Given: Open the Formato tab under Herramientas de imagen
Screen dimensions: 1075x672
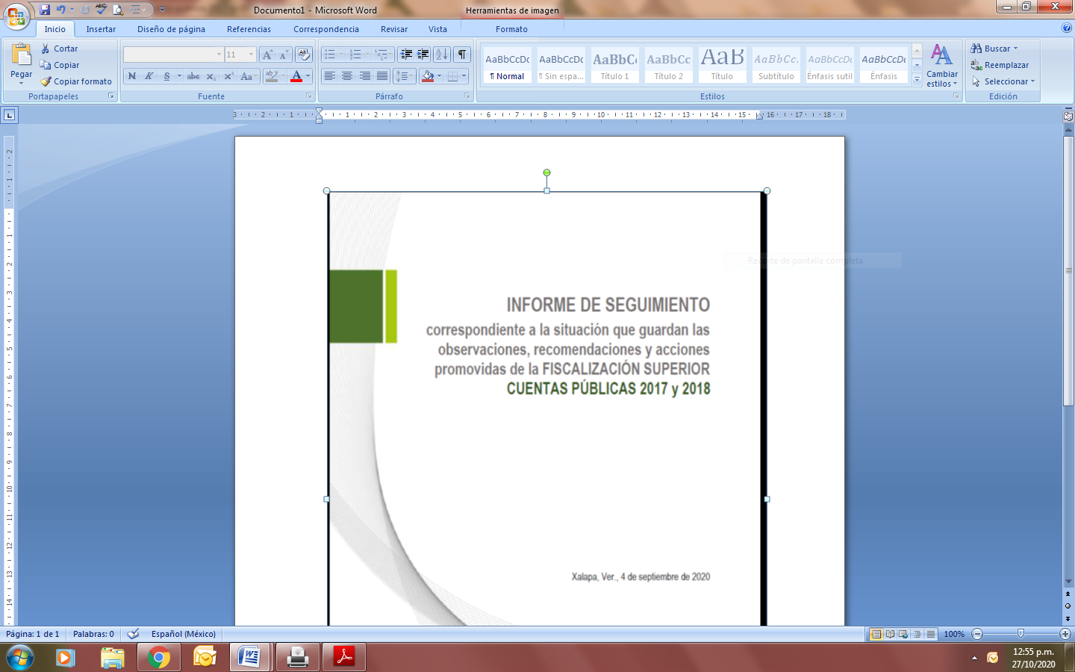Looking at the screenshot, I should (x=511, y=29).
